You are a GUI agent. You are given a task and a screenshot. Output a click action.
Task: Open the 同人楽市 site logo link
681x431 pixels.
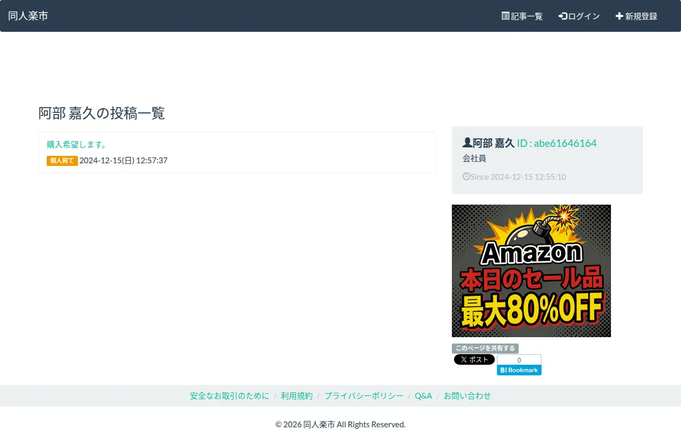pyautogui.click(x=28, y=16)
